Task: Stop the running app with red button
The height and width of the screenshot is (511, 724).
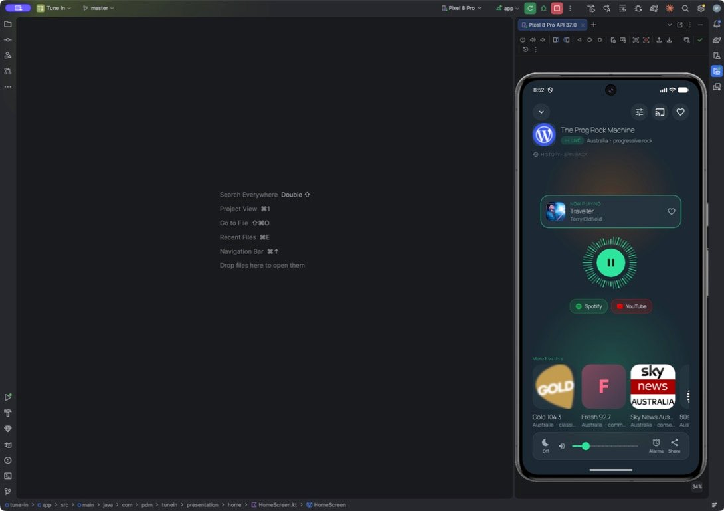Action: [557, 8]
